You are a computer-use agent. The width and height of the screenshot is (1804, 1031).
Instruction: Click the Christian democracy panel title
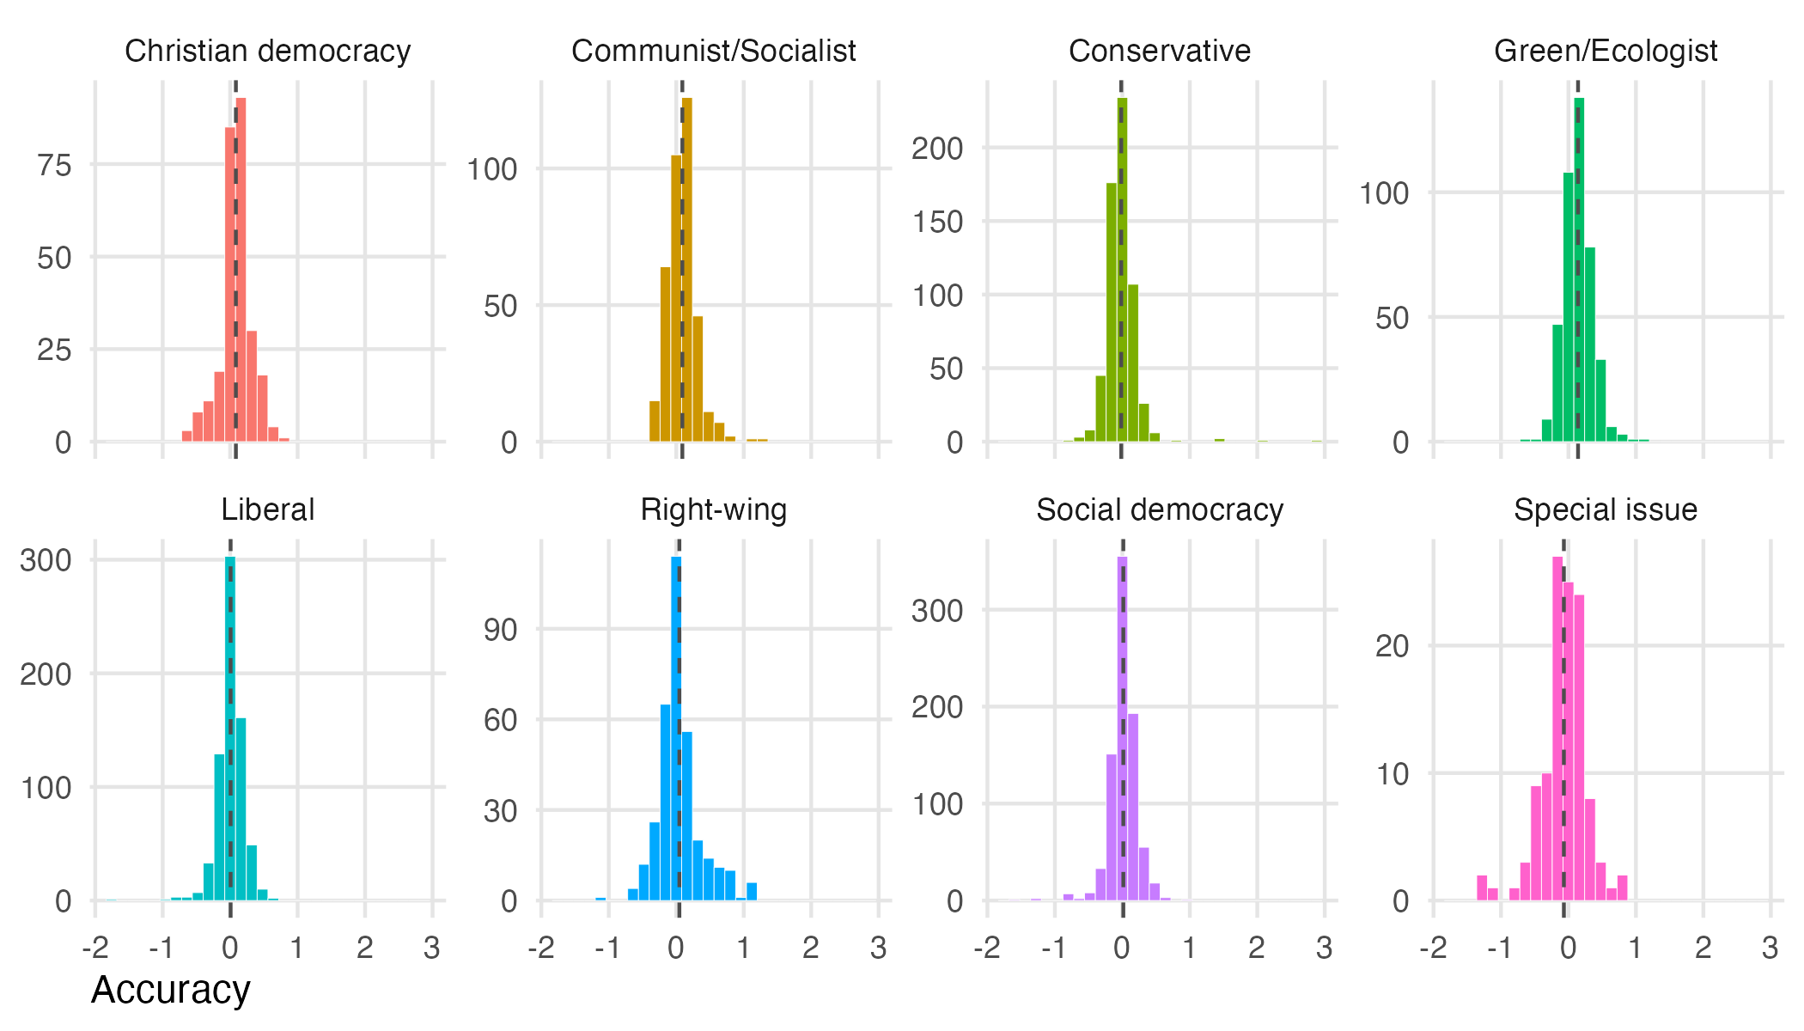(x=267, y=51)
